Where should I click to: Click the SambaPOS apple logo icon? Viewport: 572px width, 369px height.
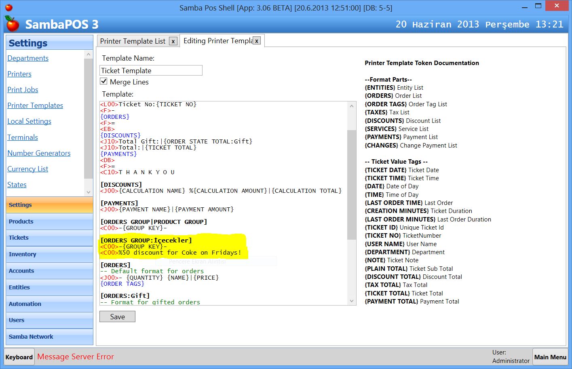tap(12, 24)
